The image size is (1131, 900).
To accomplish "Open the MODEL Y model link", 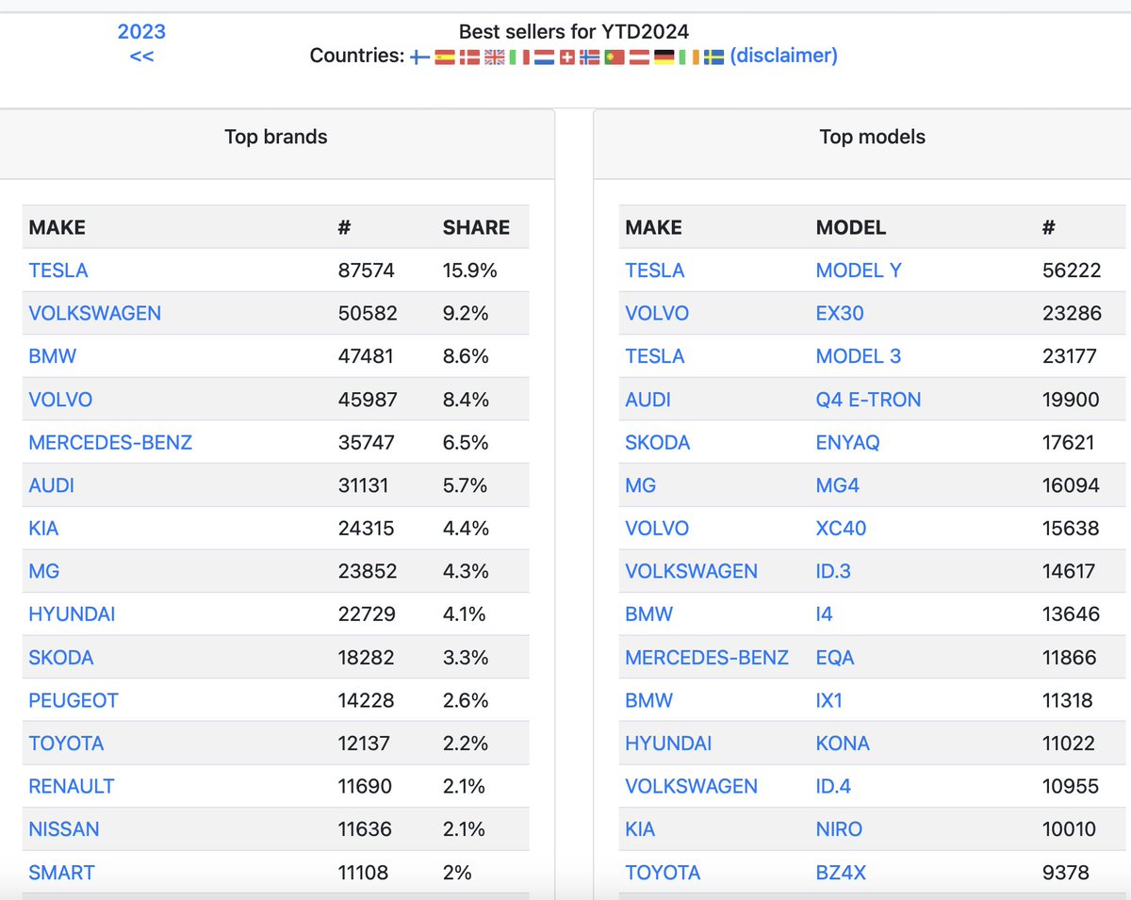I will [859, 270].
